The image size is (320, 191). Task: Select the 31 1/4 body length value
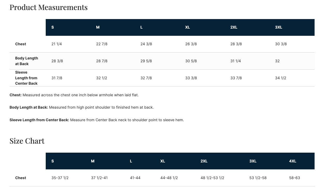pyautogui.click(x=236, y=61)
